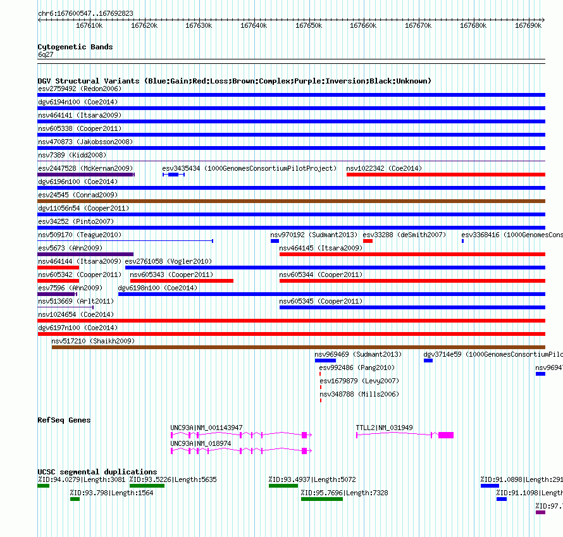This screenshot has width=563, height=537.
Task: Click the purple esv5673 (Ahn2009) bar
Action: [85, 254]
